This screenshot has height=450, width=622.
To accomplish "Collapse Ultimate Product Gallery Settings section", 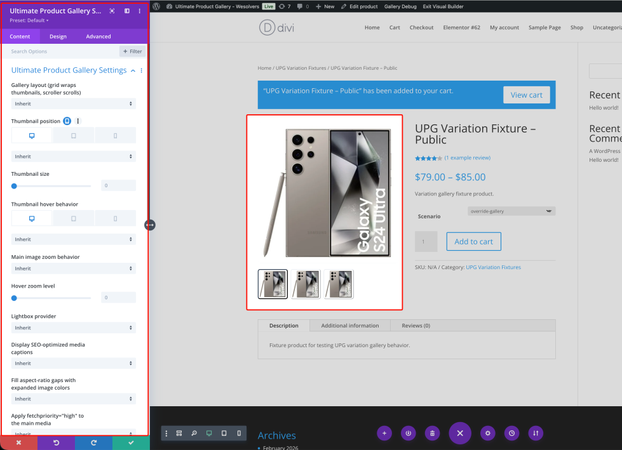I will (133, 70).
